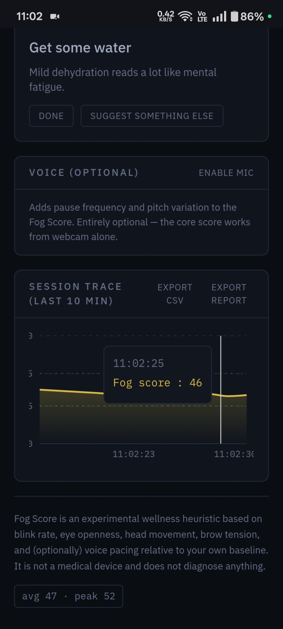Tap the network speed KB/S indicator
Image resolution: width=283 pixels, height=629 pixels.
[166, 16]
